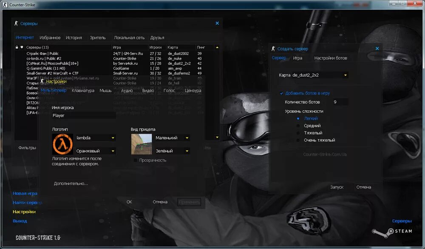Click Отмена in Создать сервер window
Screen dimensions: 425x249
click(x=363, y=187)
